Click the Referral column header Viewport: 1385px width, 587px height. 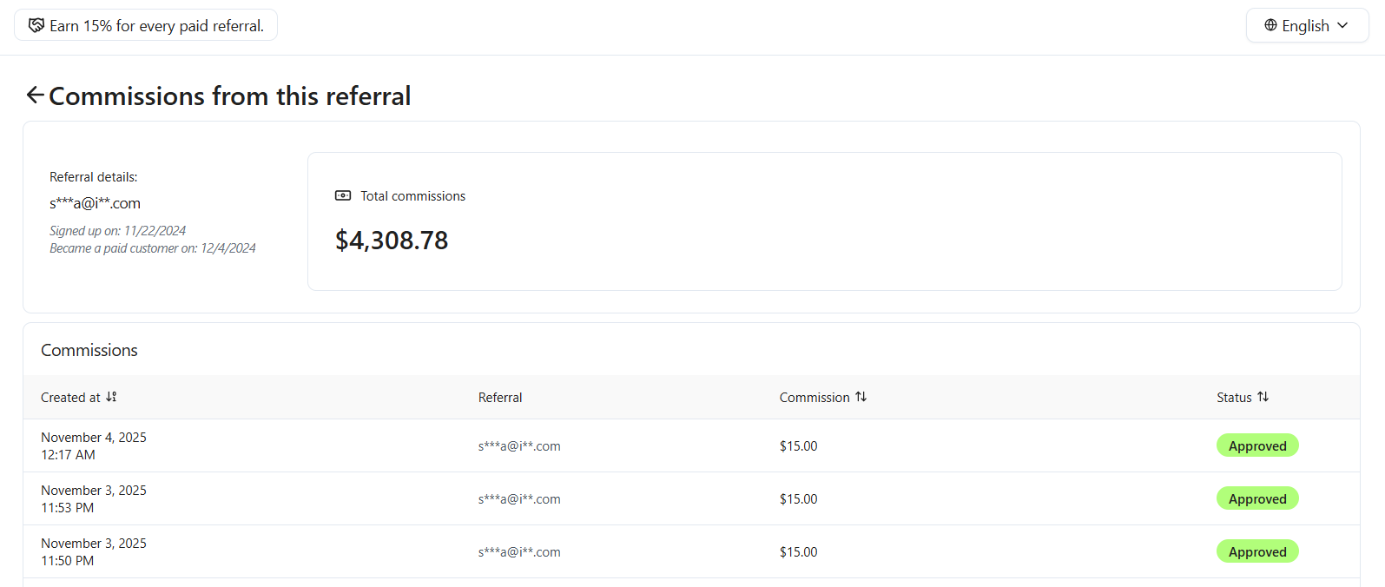(500, 398)
